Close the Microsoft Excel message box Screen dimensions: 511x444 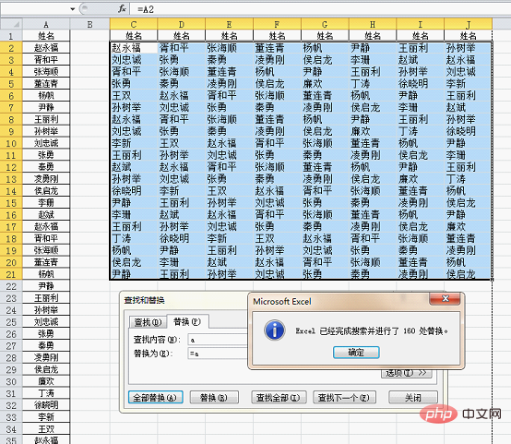pyautogui.click(x=446, y=298)
